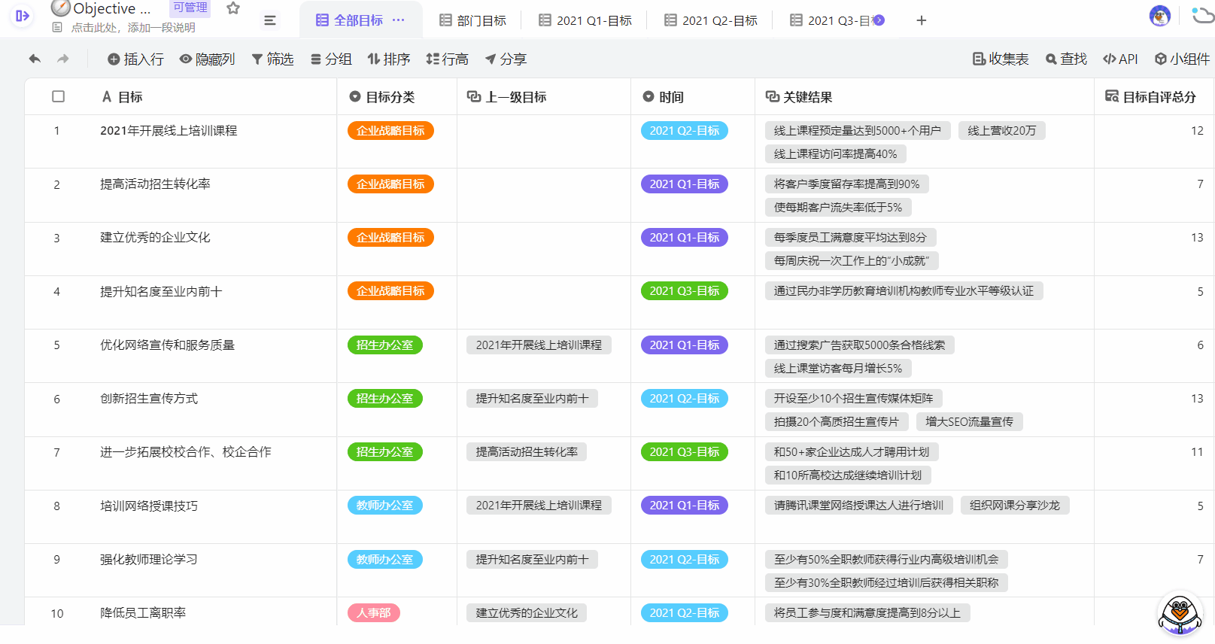Open the 隐藏列 hide columns option
Image resolution: width=1215 pixels, height=644 pixels.
[207, 59]
